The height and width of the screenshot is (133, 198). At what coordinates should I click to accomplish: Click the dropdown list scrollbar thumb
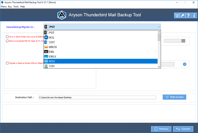click(x=159, y=37)
